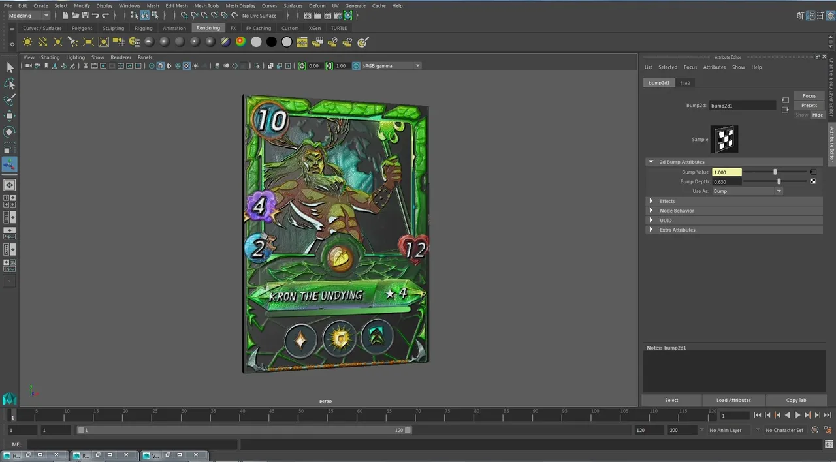This screenshot has width=836, height=462.
Task: Click the Bump Depth checker map button
Action: (x=812, y=181)
